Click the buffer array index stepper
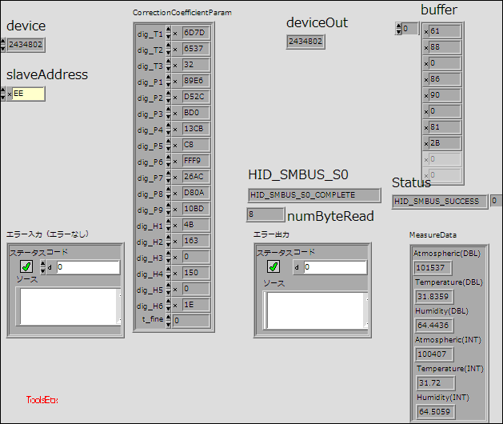The height and width of the screenshot is (424, 503). click(398, 29)
